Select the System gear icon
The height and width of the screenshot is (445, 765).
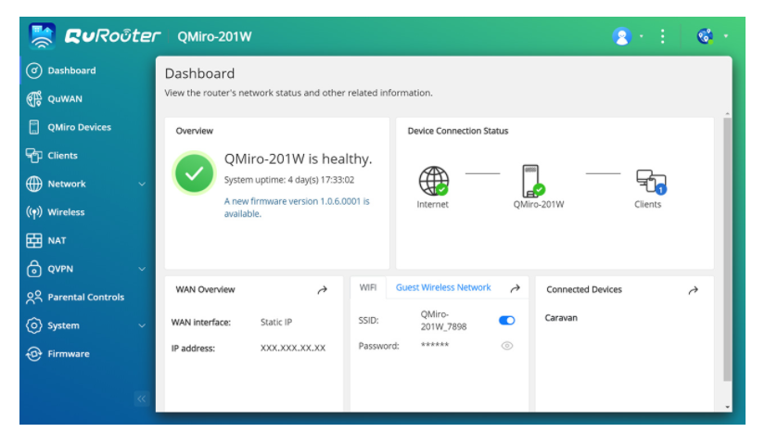click(33, 325)
